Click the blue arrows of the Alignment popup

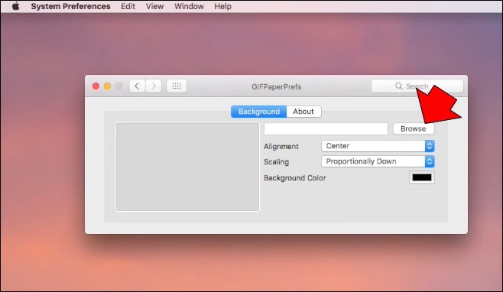pos(430,146)
